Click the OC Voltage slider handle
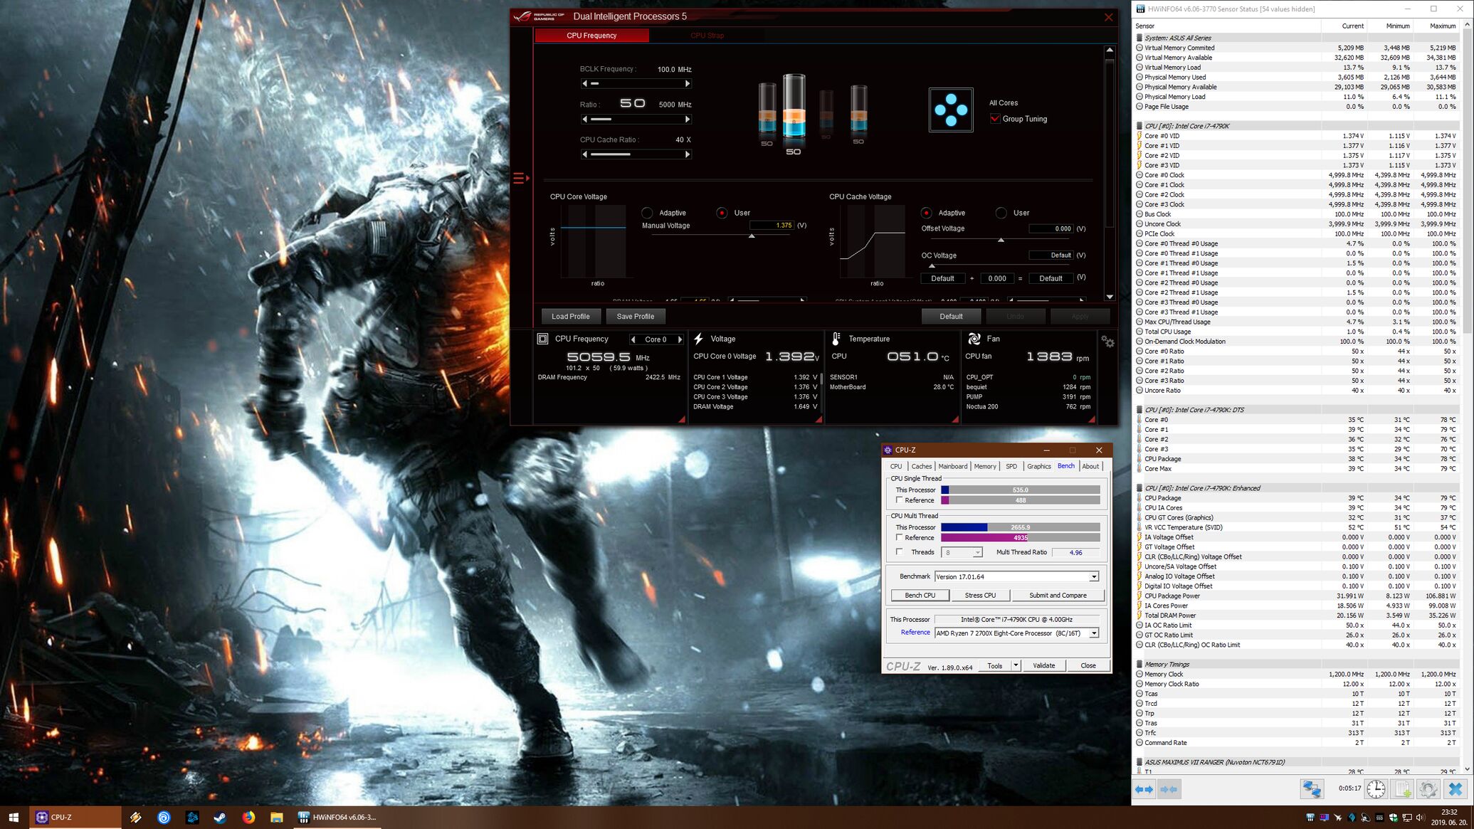 pos(932,265)
